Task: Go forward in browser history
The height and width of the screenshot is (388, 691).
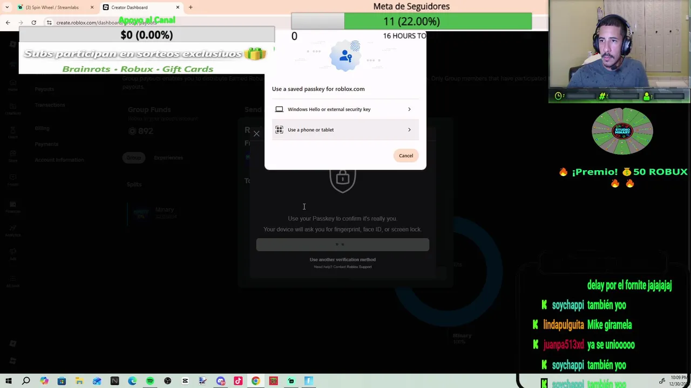Action: pos(21,23)
